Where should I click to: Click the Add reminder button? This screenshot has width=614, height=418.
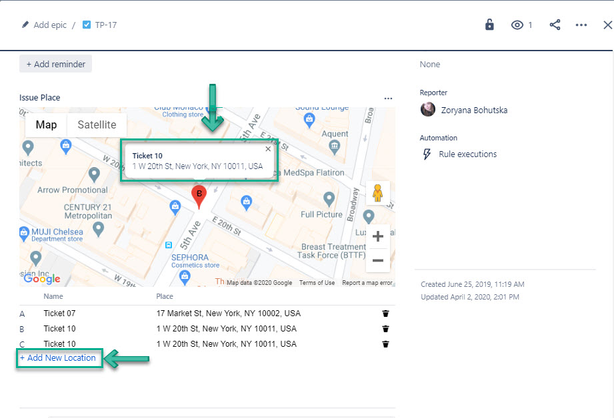tap(55, 64)
